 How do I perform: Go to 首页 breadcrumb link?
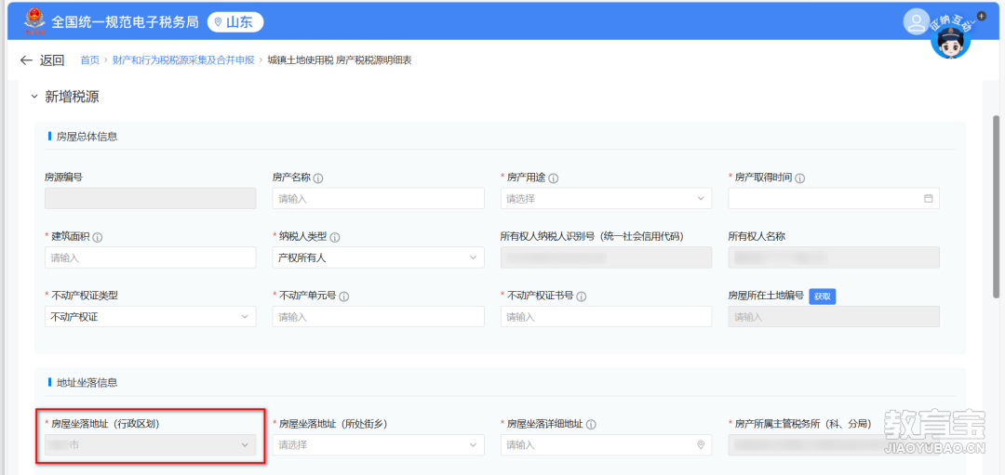coord(89,60)
